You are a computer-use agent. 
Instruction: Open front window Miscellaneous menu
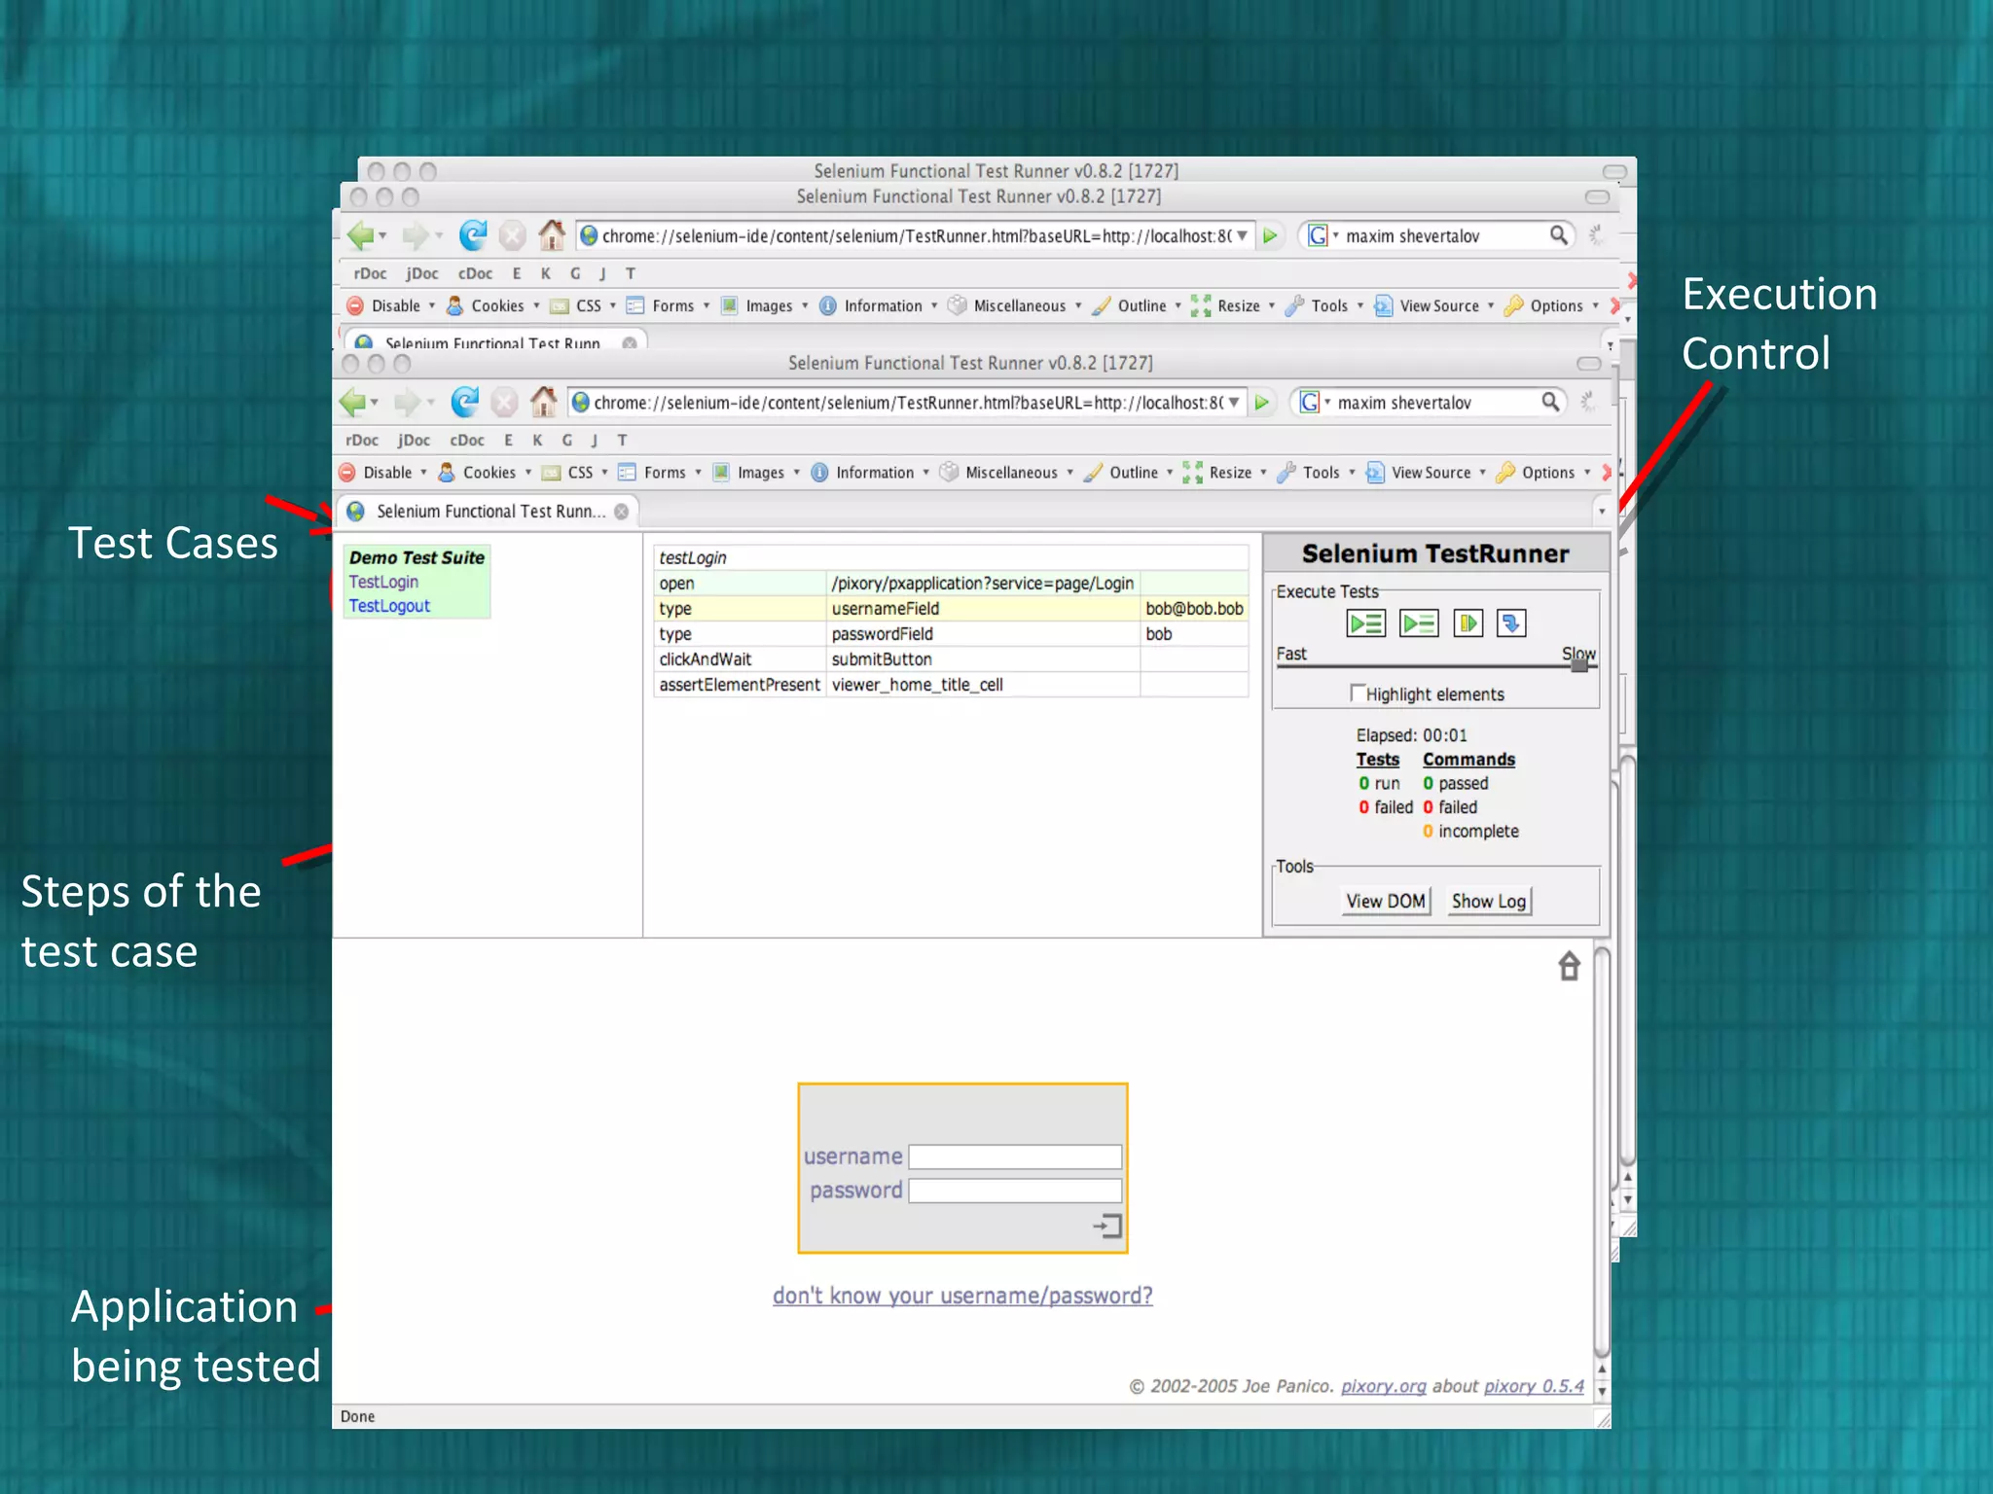coord(1006,473)
